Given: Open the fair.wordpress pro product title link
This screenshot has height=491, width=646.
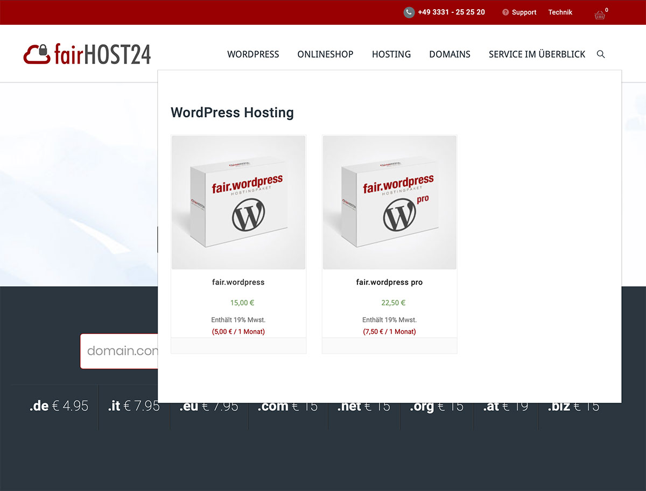Looking at the screenshot, I should (x=389, y=282).
